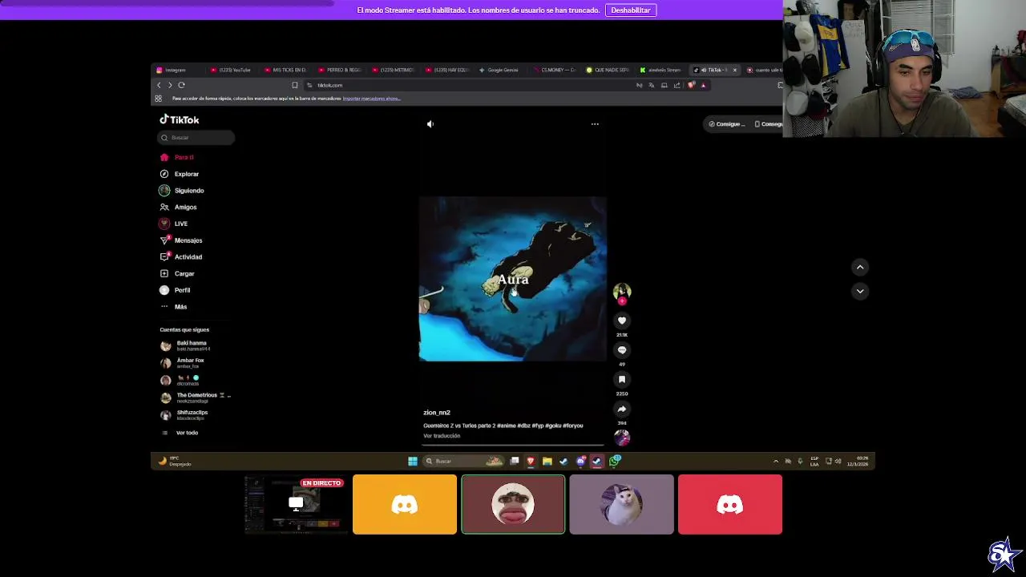The height and width of the screenshot is (577, 1026).
Task: Mute the TikTok video sound
Action: [x=430, y=124]
